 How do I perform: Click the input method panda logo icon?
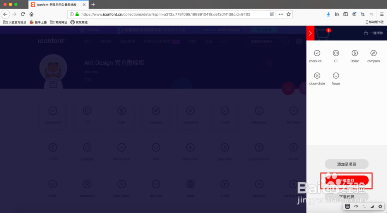click(x=348, y=206)
